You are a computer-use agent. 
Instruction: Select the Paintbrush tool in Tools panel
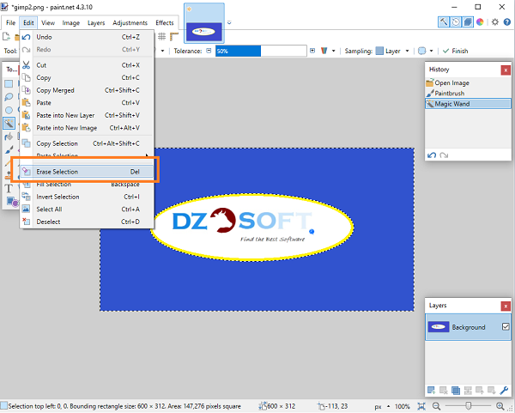tap(9, 149)
